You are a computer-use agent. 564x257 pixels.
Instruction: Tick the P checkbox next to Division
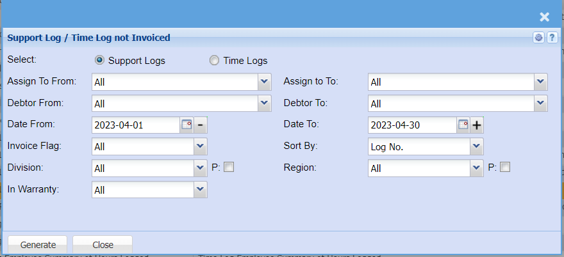pos(229,167)
